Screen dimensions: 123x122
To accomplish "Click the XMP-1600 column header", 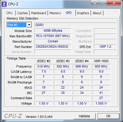I will (101, 61).
